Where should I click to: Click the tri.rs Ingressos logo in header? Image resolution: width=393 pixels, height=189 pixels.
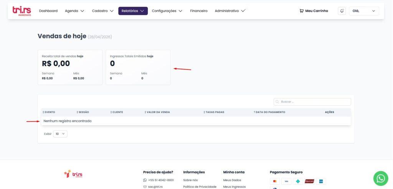click(22, 11)
